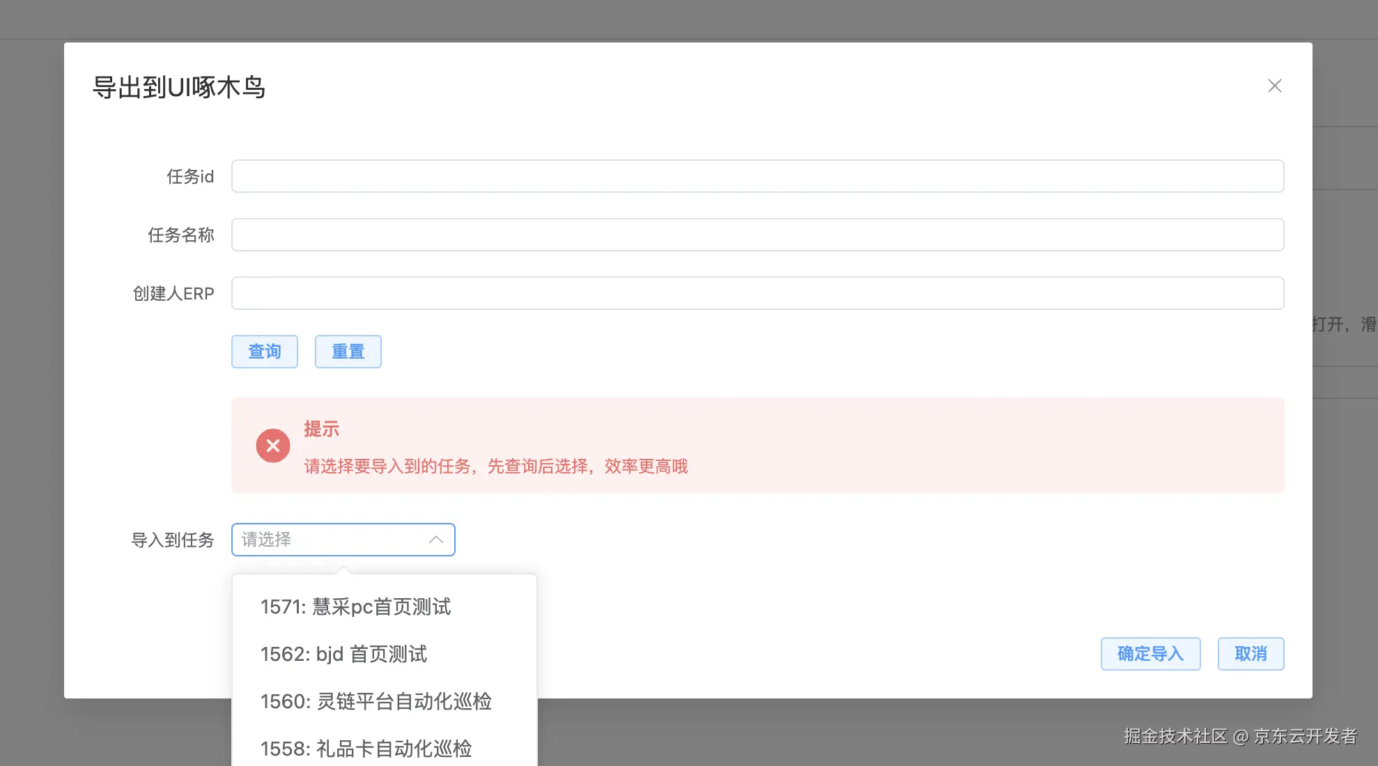Click the red error icon in alert

pyautogui.click(x=273, y=446)
